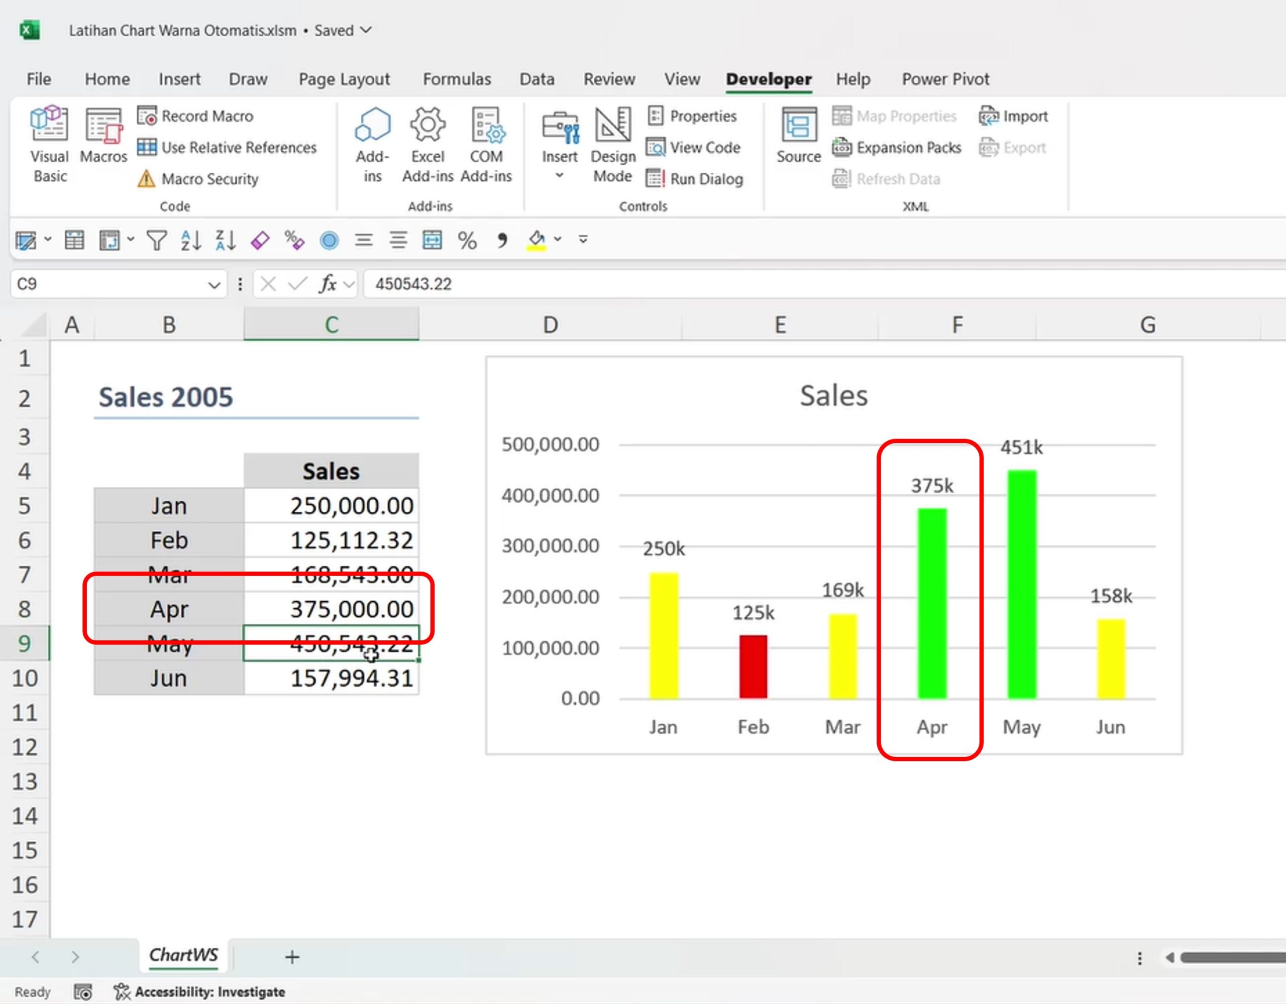The width and height of the screenshot is (1286, 1004).
Task: Add a new sheet with plus button
Action: [292, 957]
